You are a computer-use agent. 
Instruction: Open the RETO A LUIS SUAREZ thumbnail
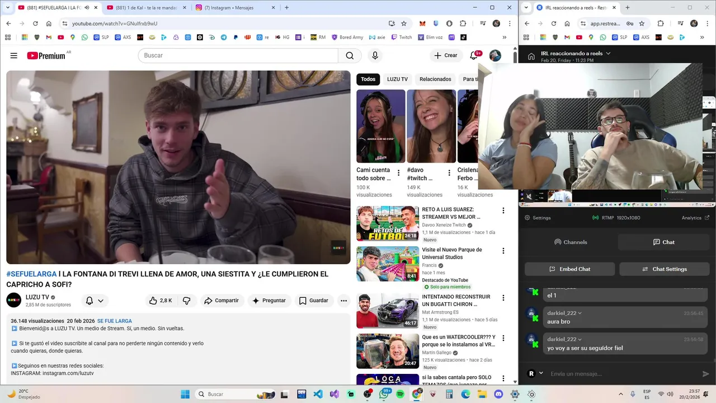(388, 223)
